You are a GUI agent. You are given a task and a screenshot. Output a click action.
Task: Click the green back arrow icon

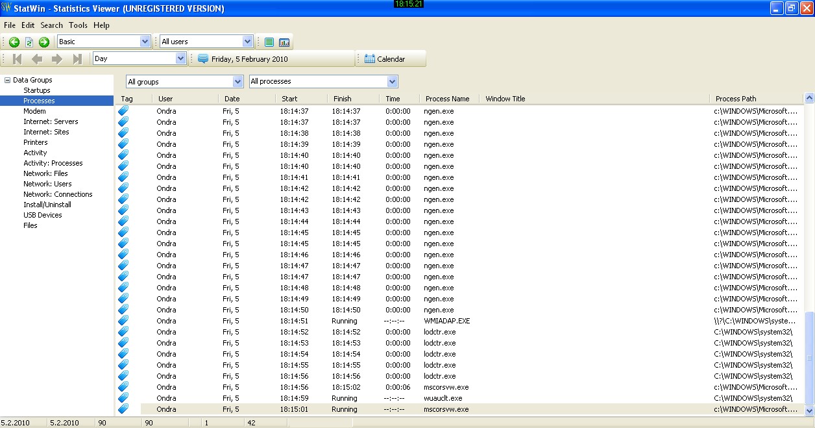pyautogui.click(x=14, y=42)
